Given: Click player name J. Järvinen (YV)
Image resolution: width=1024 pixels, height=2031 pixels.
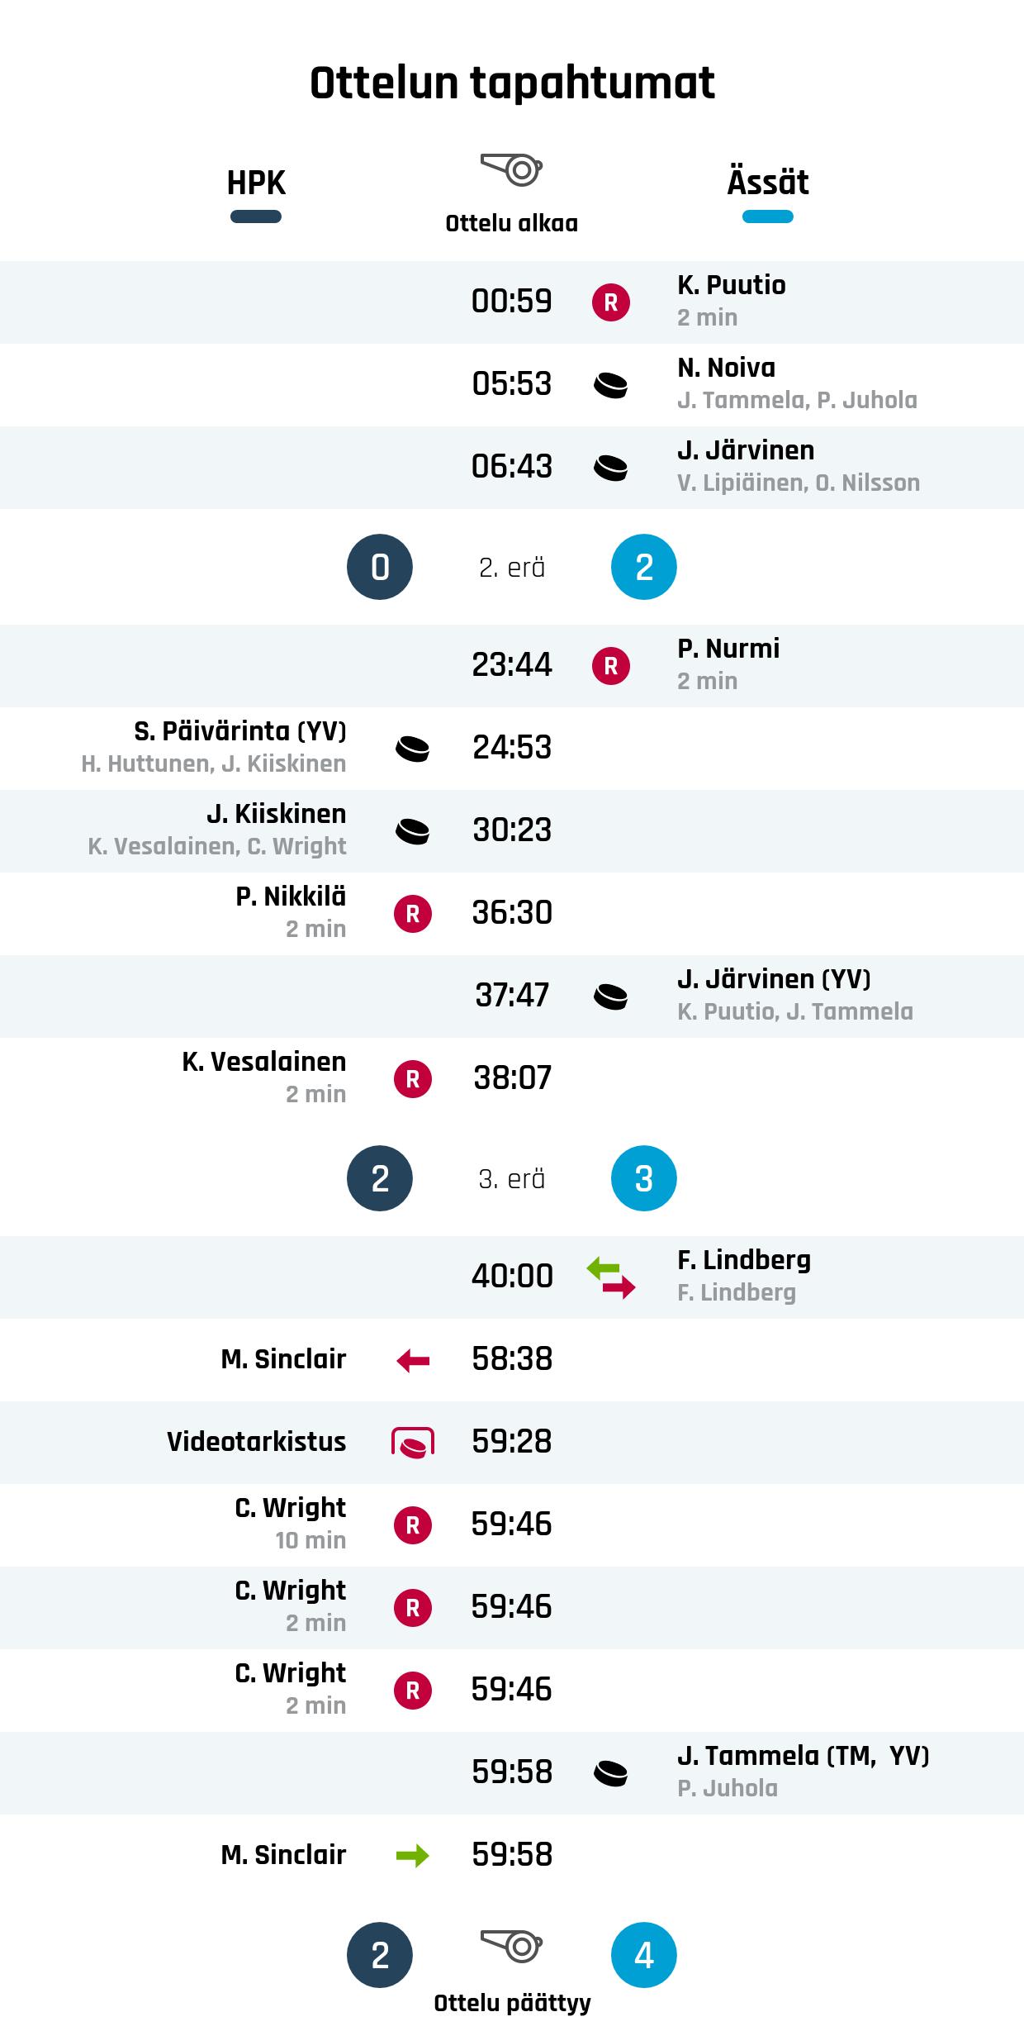Looking at the screenshot, I should (774, 979).
